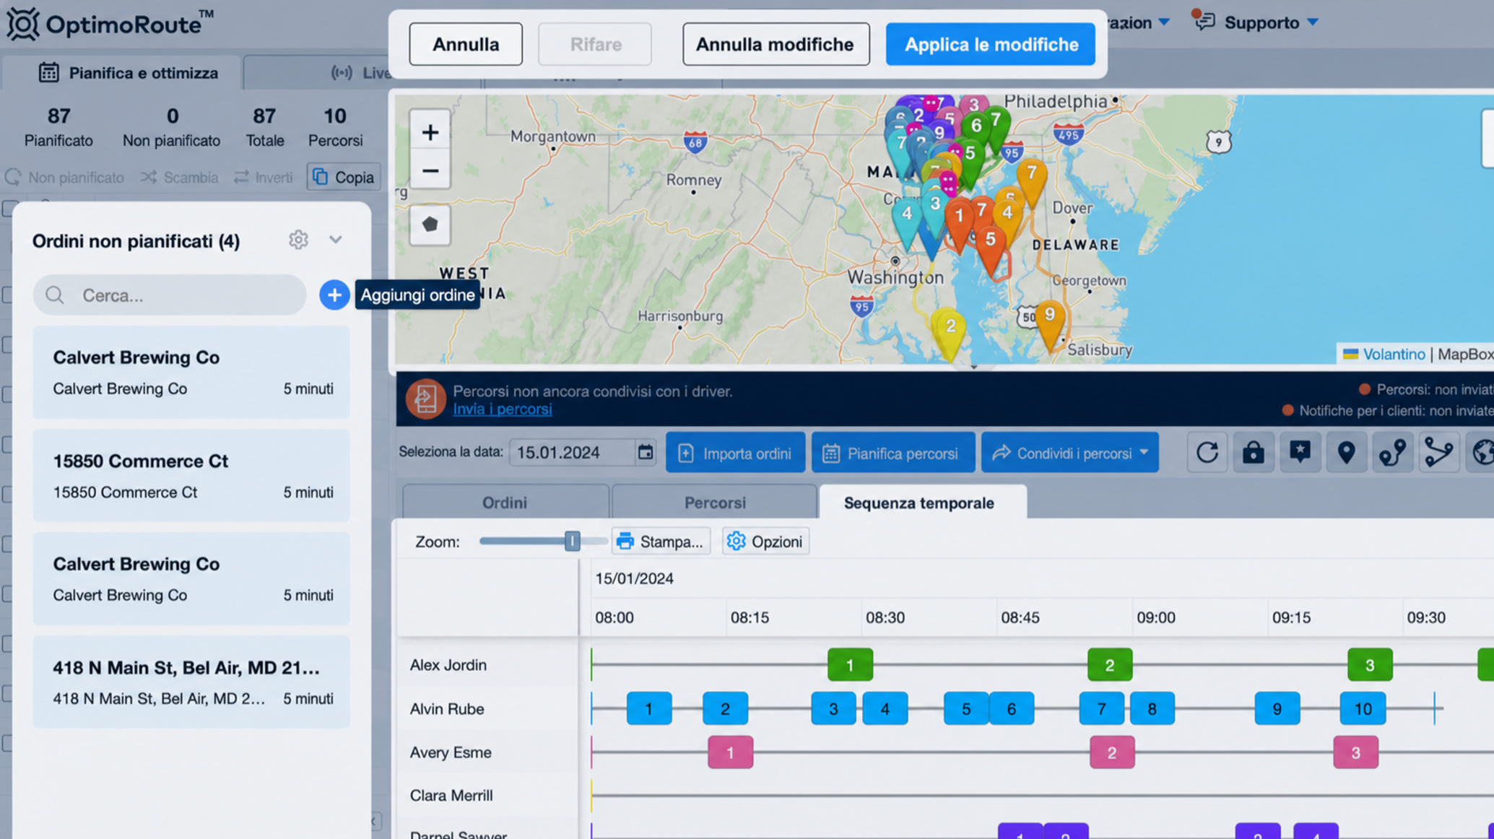
Task: Click the winding route path toolbar icon
Action: (1438, 453)
